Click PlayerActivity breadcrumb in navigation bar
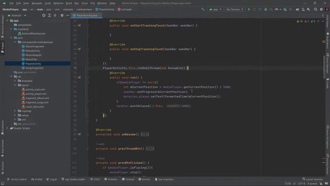This screenshot has width=330, height=186. (105, 9)
